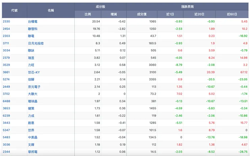Sort by the 比例 column header
250x156 pixels.
88,14
